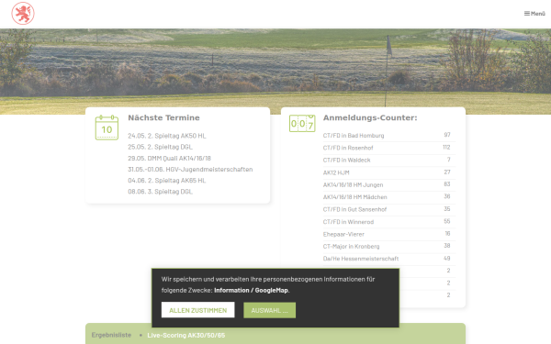Screen dimensions: 551x344
Task: Select CT/FD in Waldeck row
Action: click(x=389, y=161)
